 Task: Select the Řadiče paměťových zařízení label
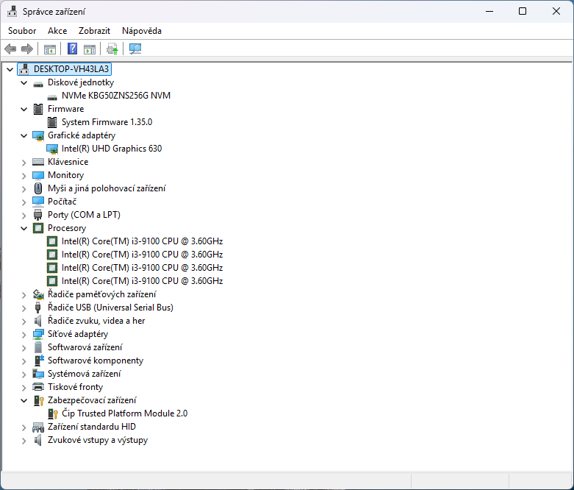tap(101, 294)
